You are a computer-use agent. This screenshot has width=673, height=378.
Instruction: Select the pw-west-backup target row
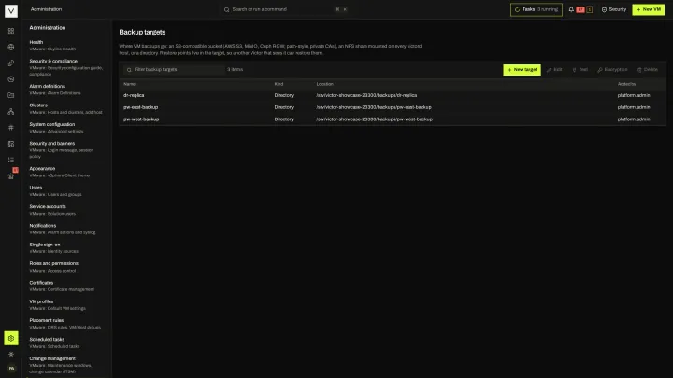point(393,119)
